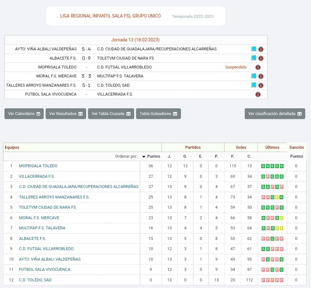Click C.D. Toledo's 112 goals against value
Screen dimensions: 311x288
pos(249,280)
